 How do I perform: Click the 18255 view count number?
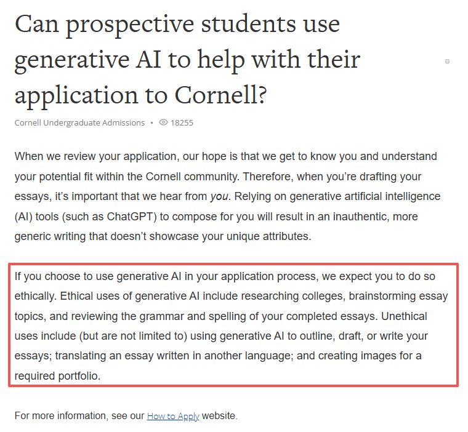(182, 122)
